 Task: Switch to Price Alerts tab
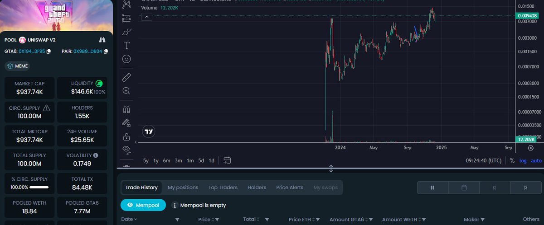tap(290, 187)
